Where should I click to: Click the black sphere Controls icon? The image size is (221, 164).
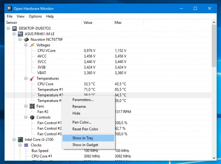click(32, 117)
